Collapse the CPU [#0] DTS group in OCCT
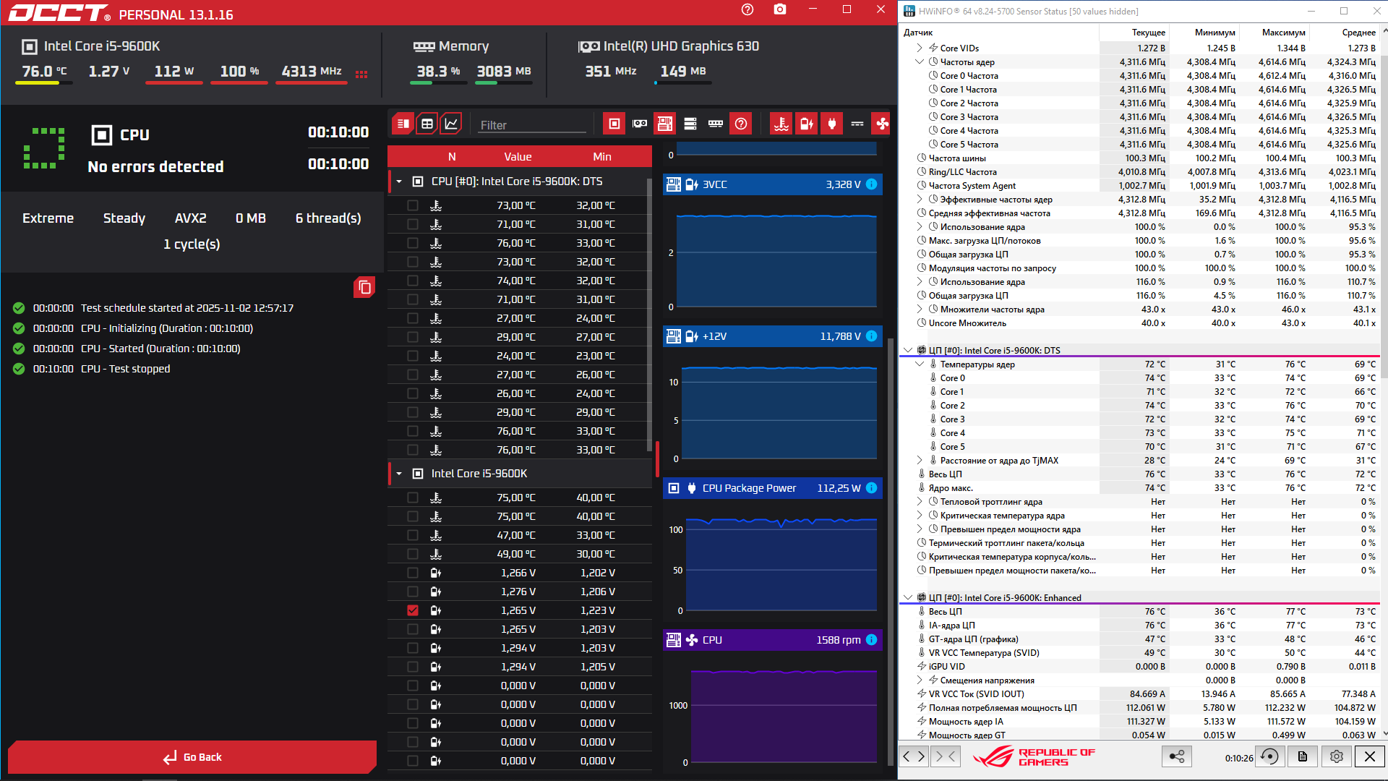This screenshot has width=1388, height=781. (399, 182)
